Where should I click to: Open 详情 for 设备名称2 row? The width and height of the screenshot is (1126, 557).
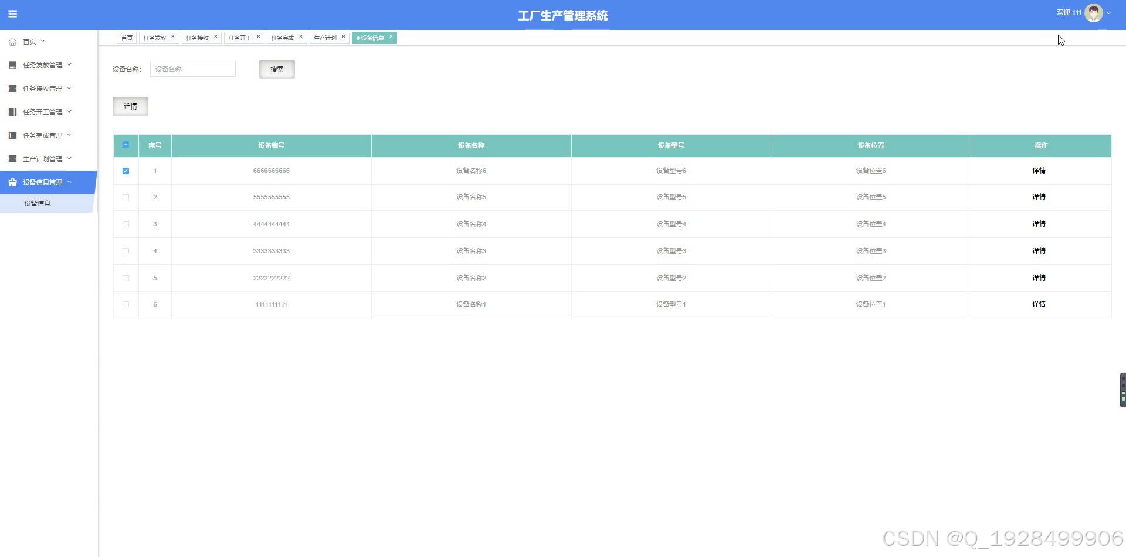1039,278
